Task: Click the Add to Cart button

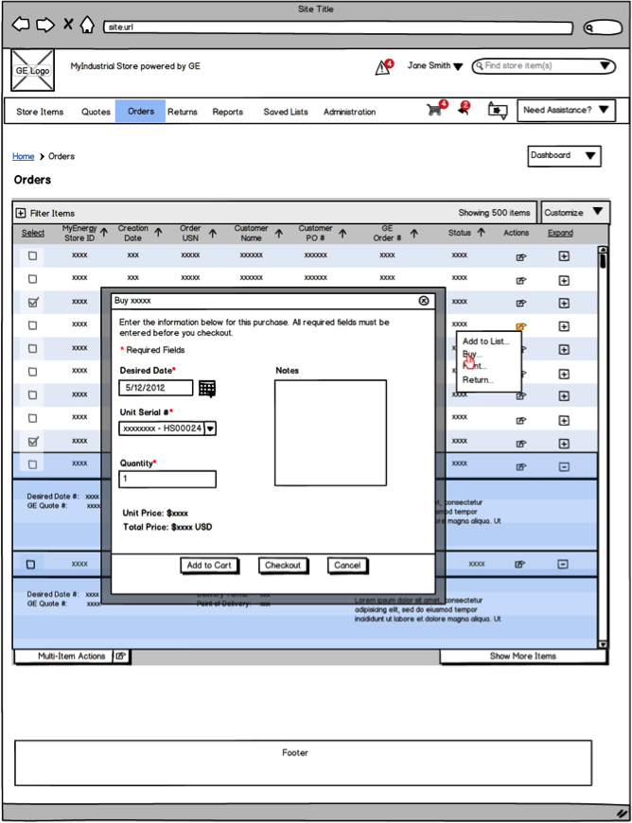Action: (x=209, y=566)
